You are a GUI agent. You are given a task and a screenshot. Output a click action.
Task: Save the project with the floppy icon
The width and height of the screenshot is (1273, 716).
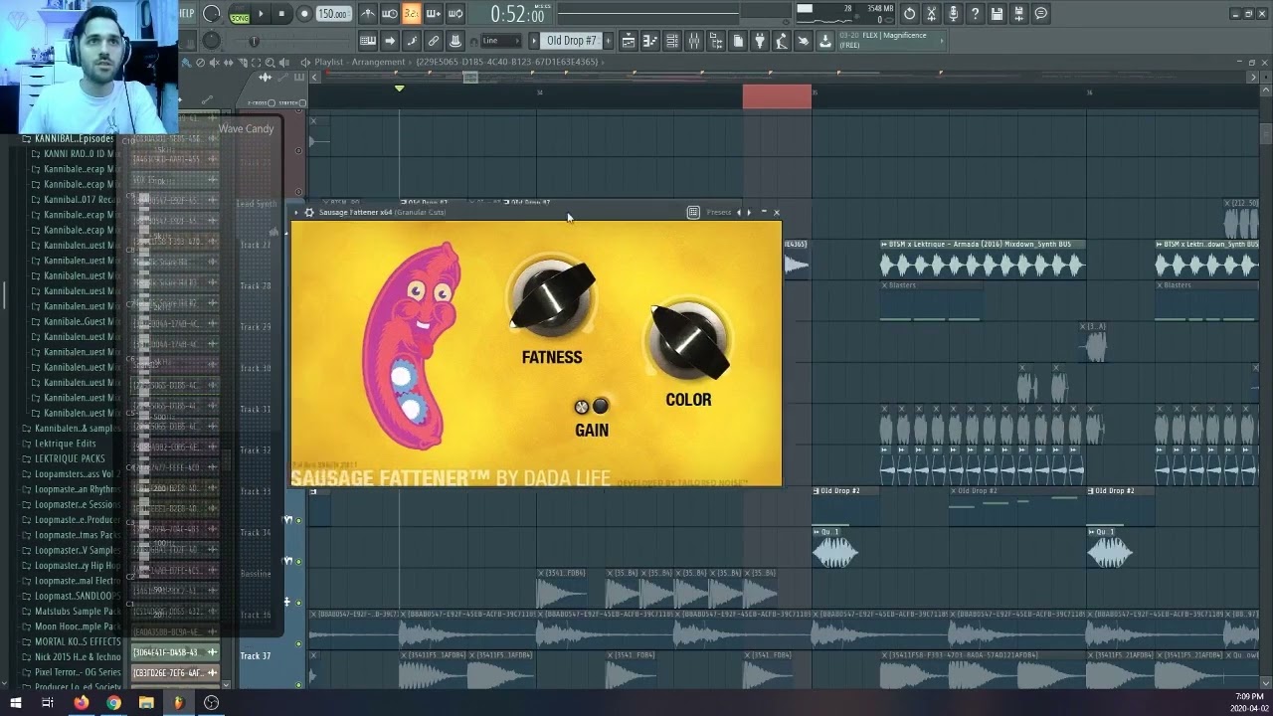click(x=997, y=14)
